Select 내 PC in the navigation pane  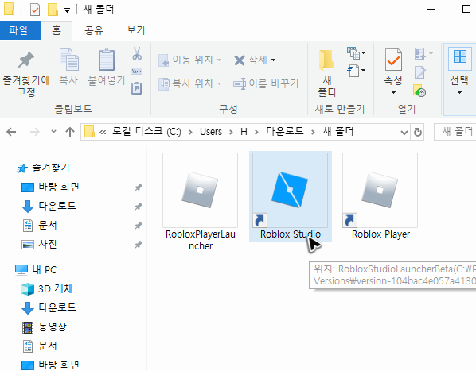[x=45, y=270]
